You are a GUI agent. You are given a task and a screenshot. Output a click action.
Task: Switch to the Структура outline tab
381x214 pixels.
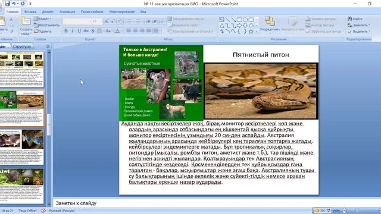[22, 46]
